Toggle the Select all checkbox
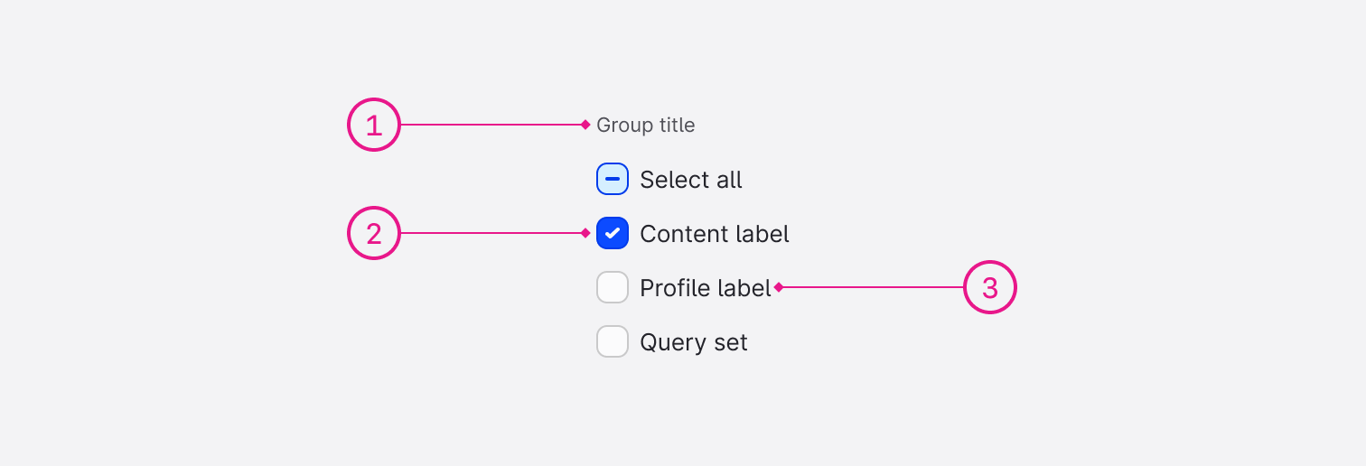Image resolution: width=1366 pixels, height=466 pixels. [x=613, y=179]
